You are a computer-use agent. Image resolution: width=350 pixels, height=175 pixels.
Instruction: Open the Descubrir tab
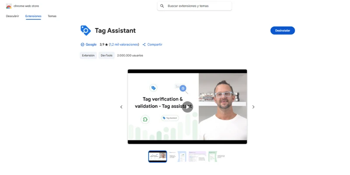point(13,16)
